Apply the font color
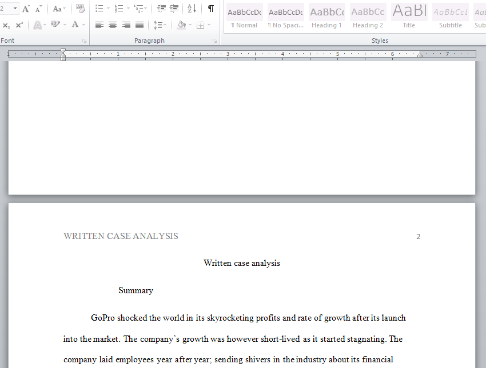486x368 pixels. (75, 25)
